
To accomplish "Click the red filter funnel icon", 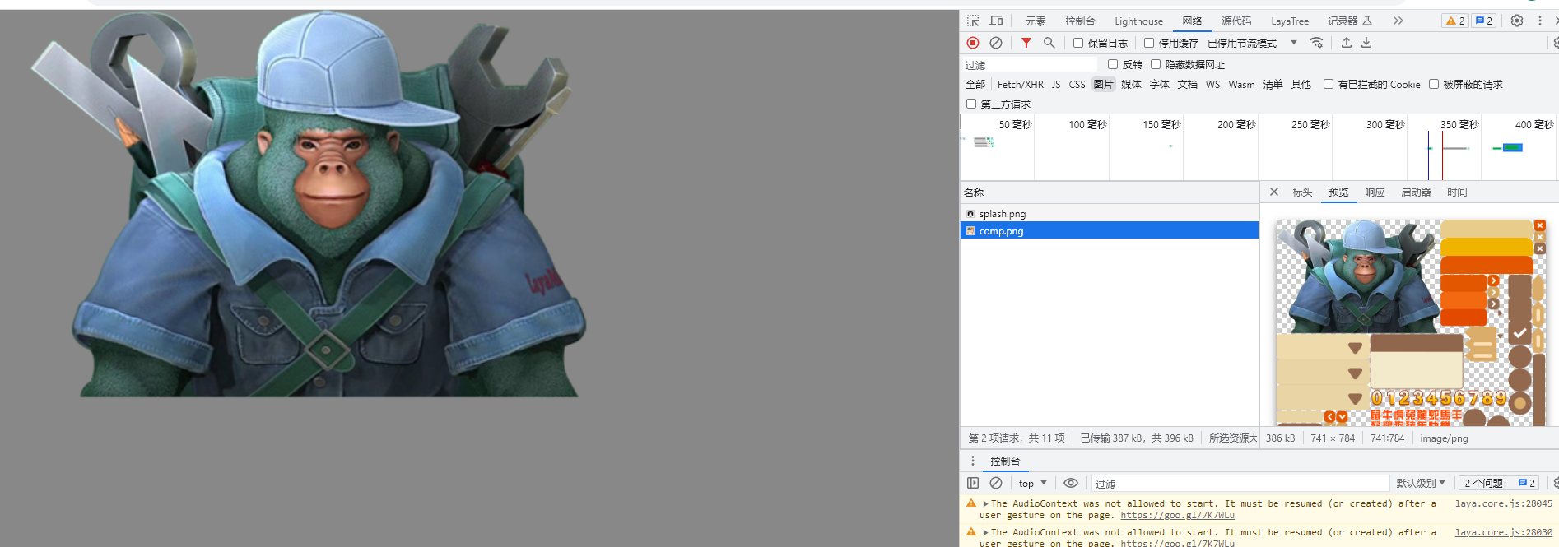I will click(1026, 43).
